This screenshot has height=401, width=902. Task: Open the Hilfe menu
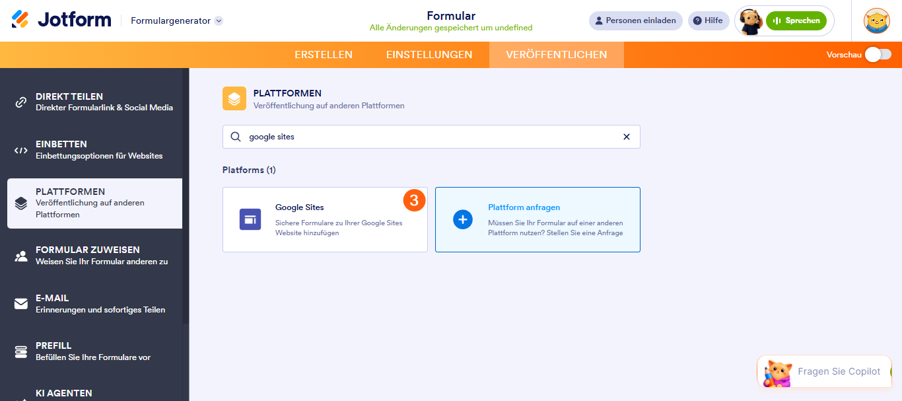point(709,20)
